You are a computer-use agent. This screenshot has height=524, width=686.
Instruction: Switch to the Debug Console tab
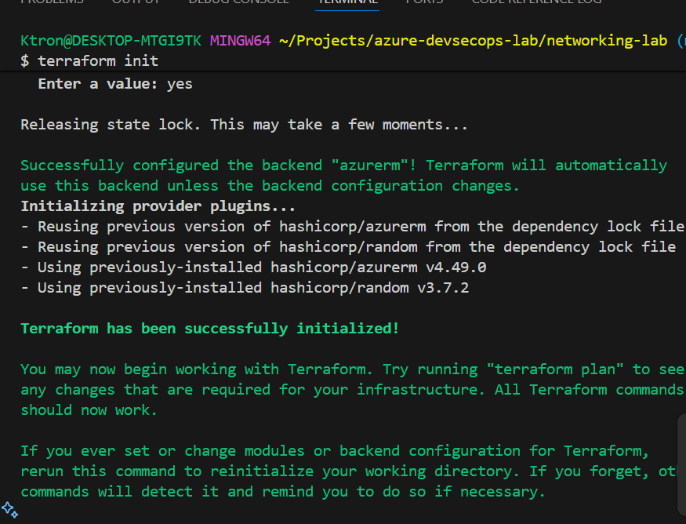point(238,2)
